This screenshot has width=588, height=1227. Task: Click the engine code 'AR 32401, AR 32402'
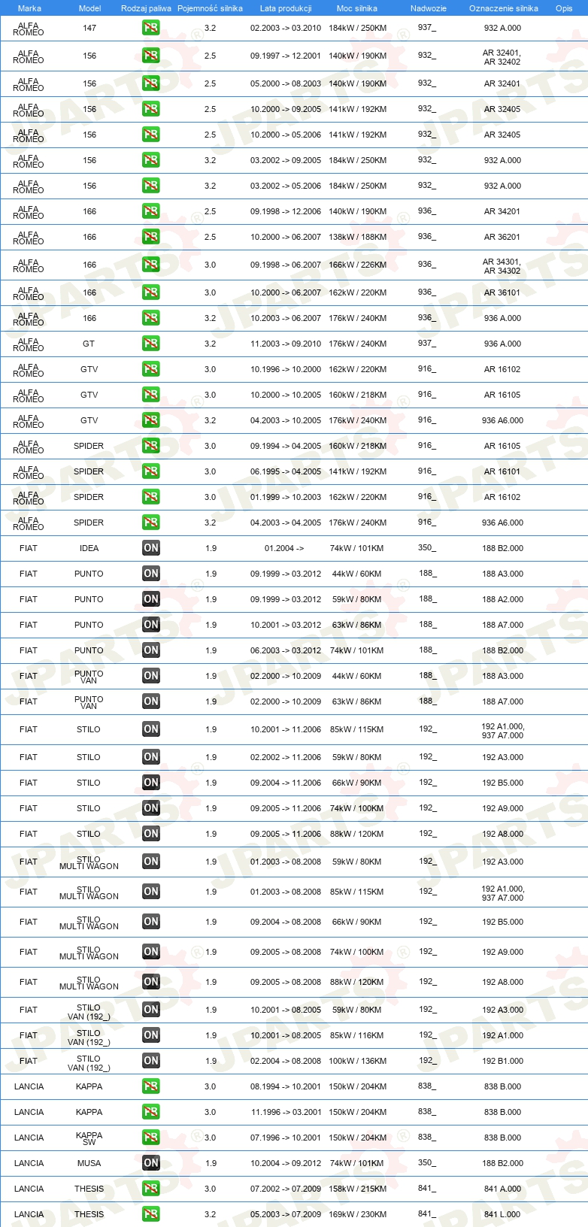pos(502,57)
